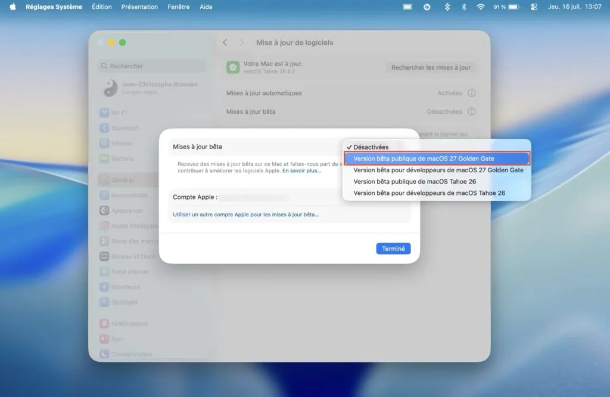This screenshot has height=397, width=610.
Task: Open the Réglages Système menu
Action: click(54, 7)
